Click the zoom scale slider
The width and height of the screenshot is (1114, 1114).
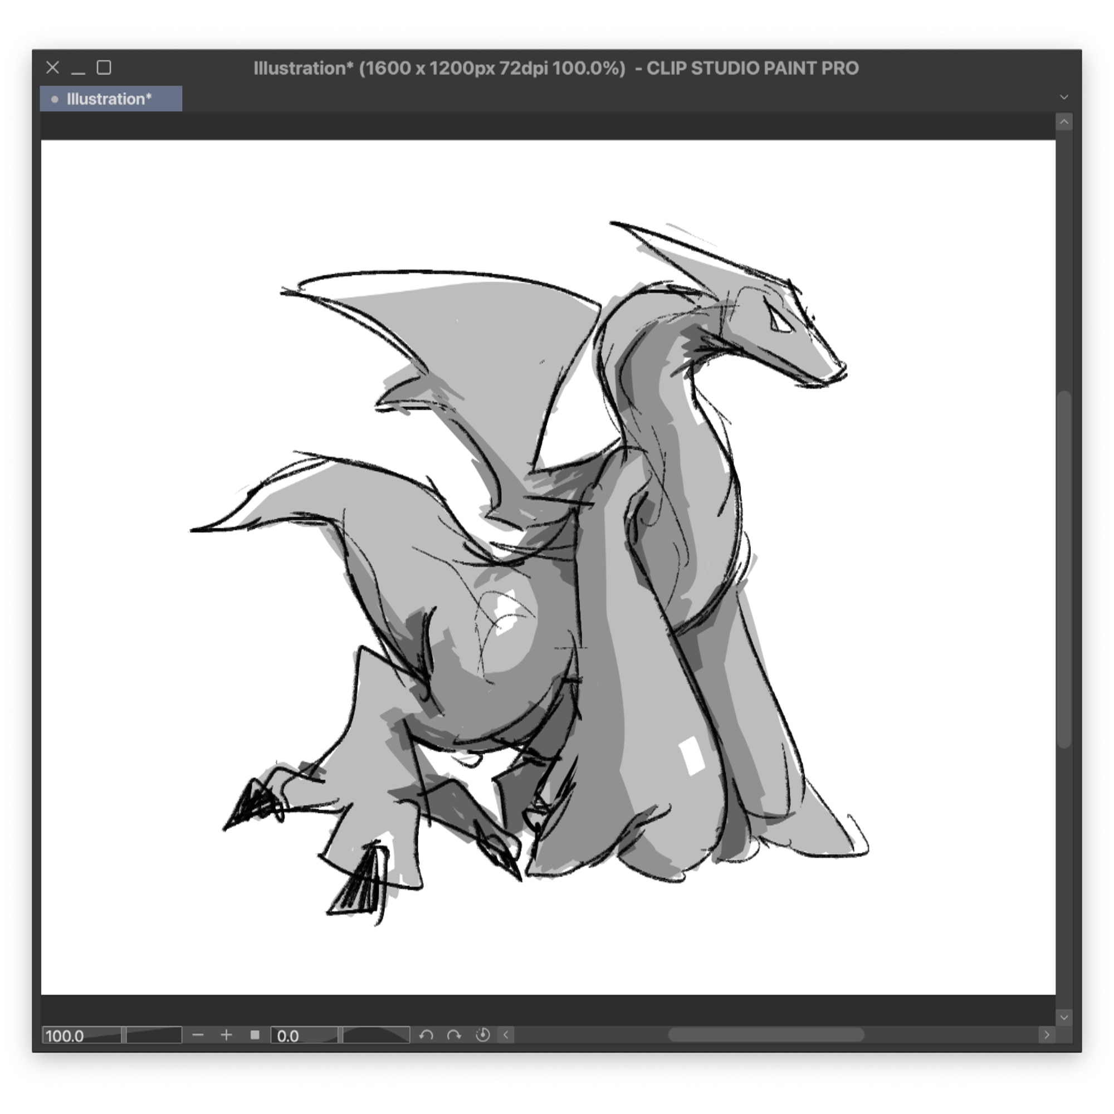[153, 1035]
